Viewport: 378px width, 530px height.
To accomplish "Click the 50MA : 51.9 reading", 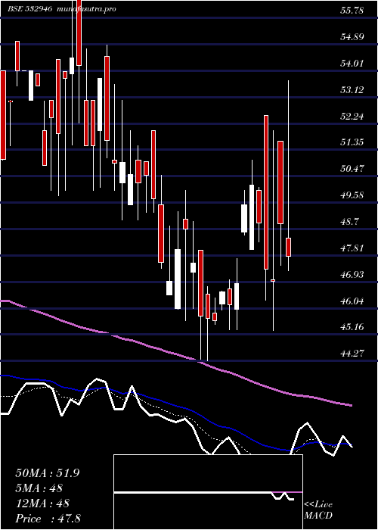I will (48, 473).
